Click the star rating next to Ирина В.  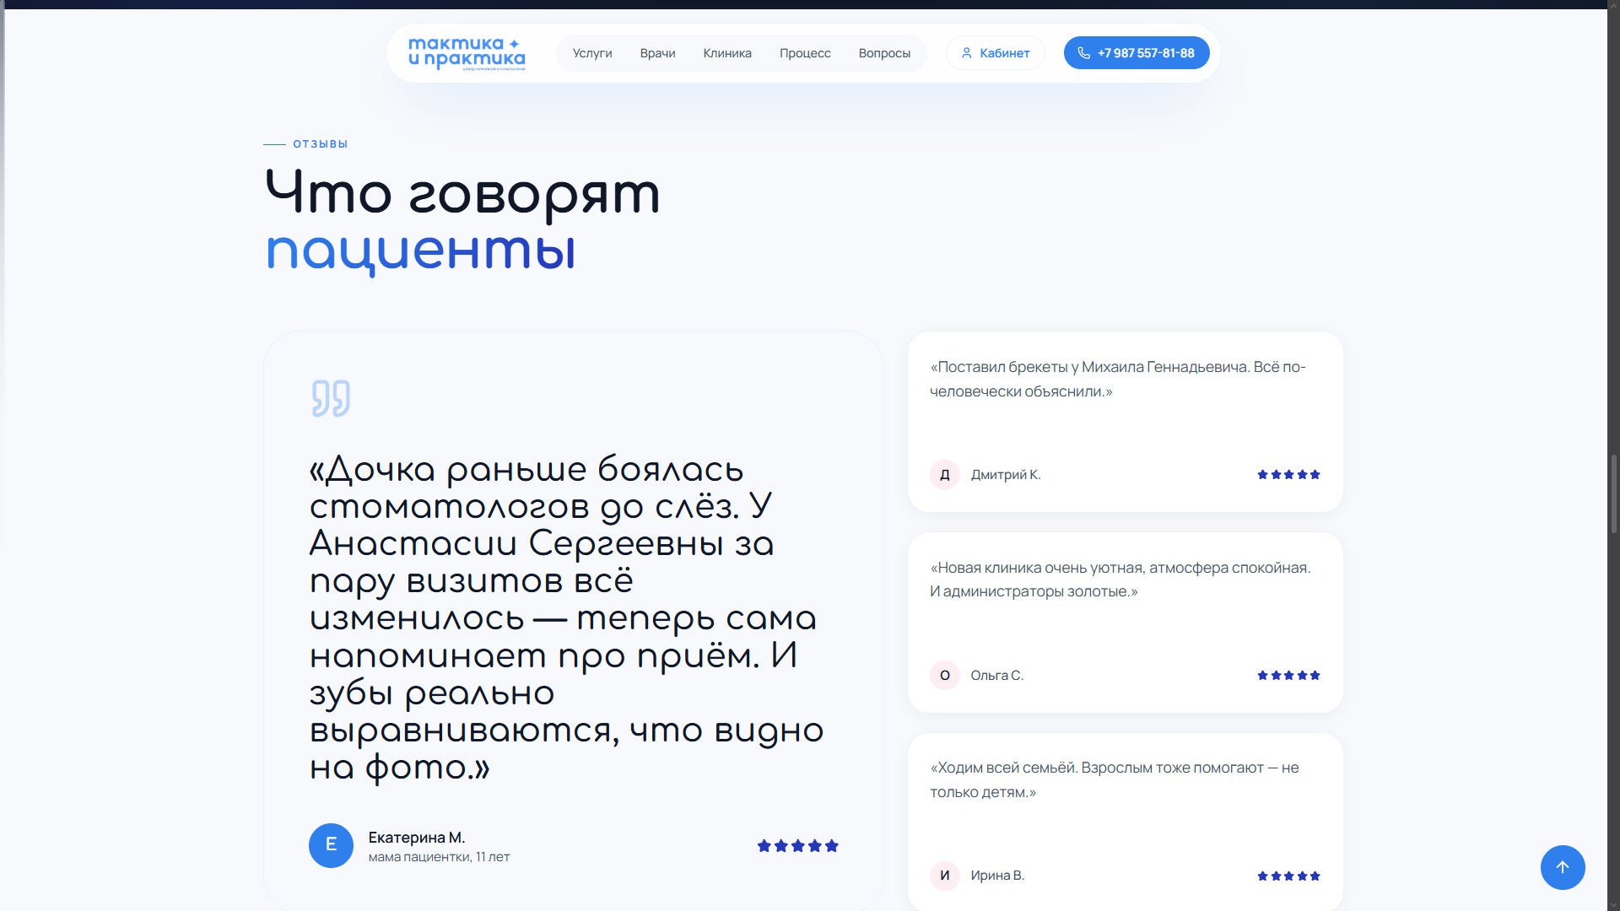click(1288, 876)
